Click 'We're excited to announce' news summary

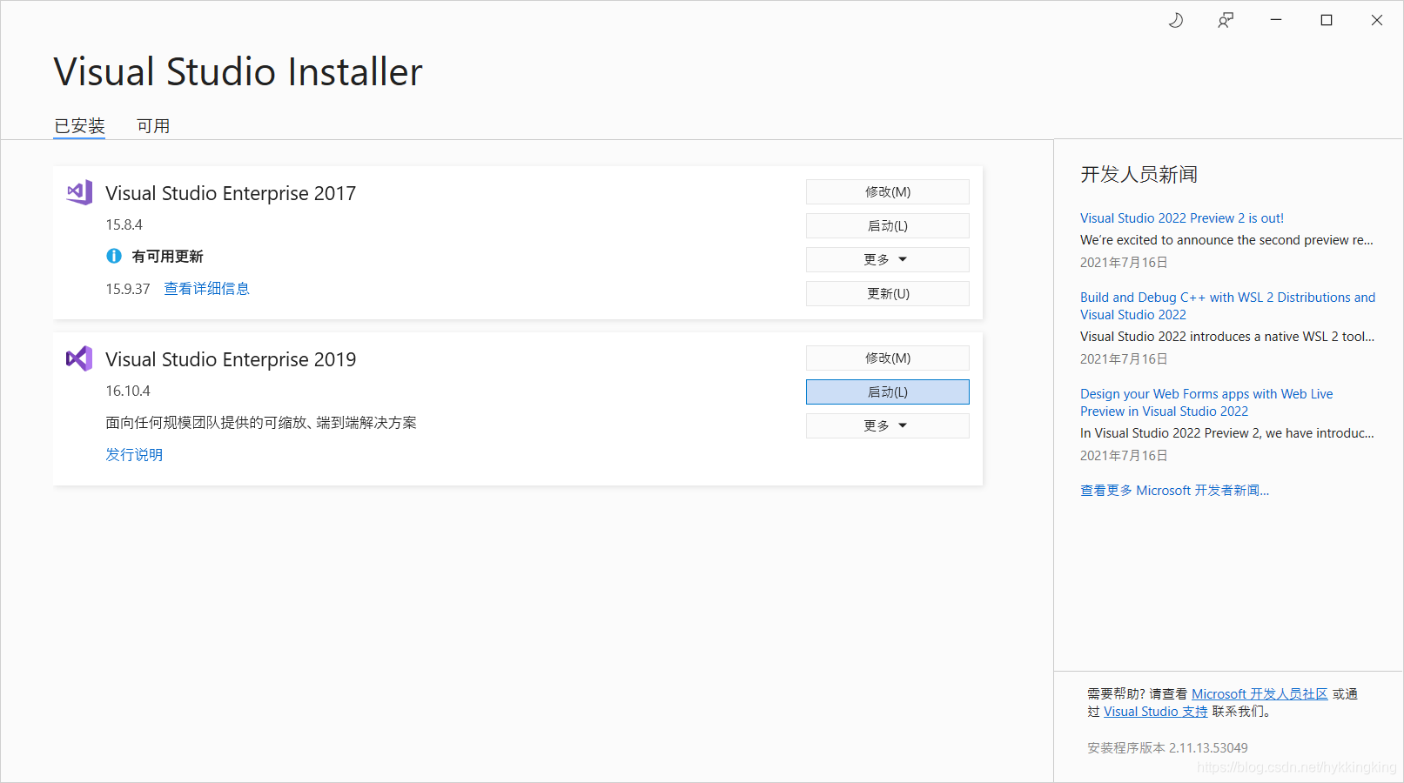click(1226, 240)
